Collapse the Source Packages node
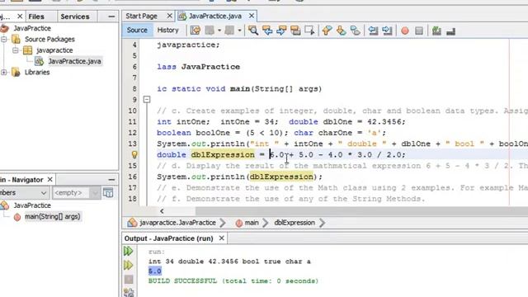528x297 pixels. (x=3, y=40)
